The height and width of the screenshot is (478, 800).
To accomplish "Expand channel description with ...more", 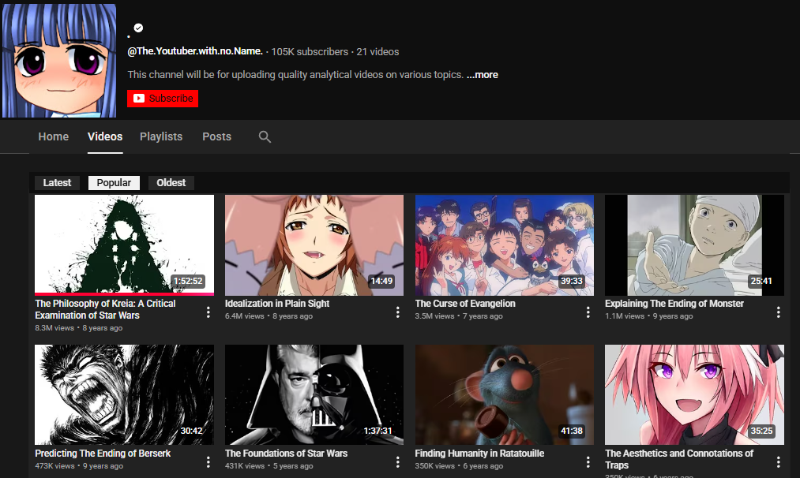I will pyautogui.click(x=483, y=74).
